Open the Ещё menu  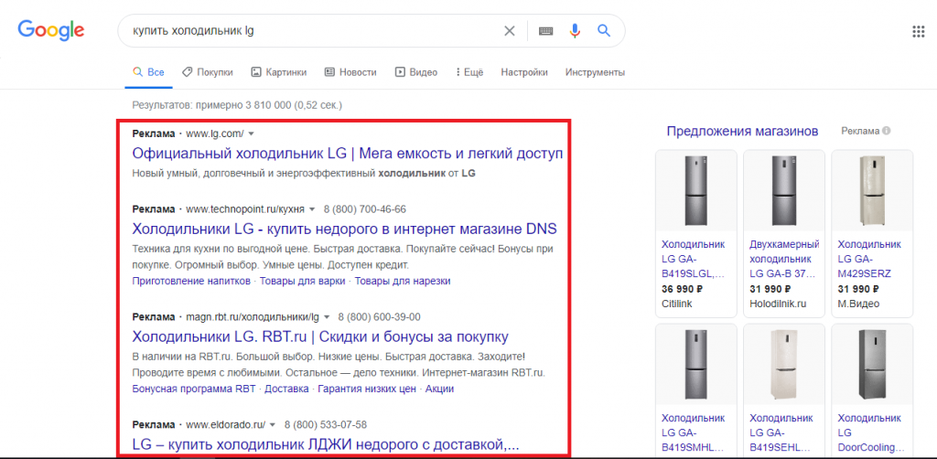[469, 72]
